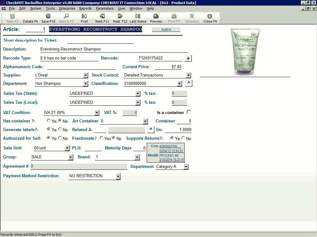Click the Active status button
The height and width of the screenshot is (237, 317).
166,29
